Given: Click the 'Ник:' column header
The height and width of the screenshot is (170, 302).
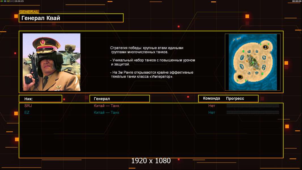Looking at the screenshot, I should (x=41, y=99).
